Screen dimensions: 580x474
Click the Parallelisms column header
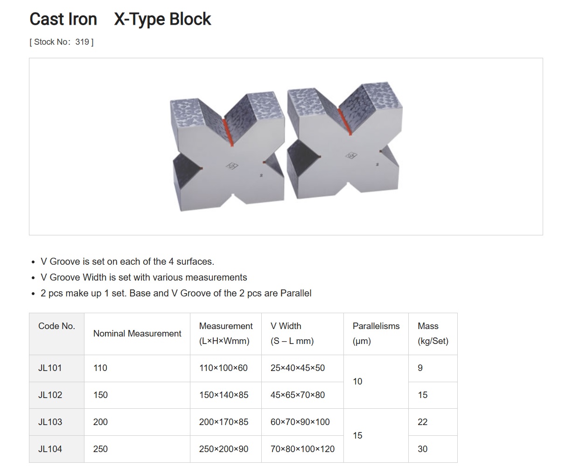(x=376, y=334)
